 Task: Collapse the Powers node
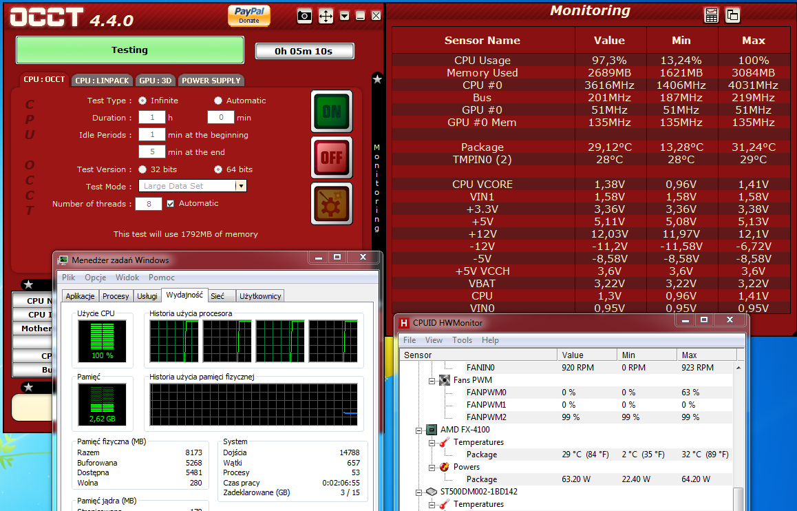tap(432, 468)
